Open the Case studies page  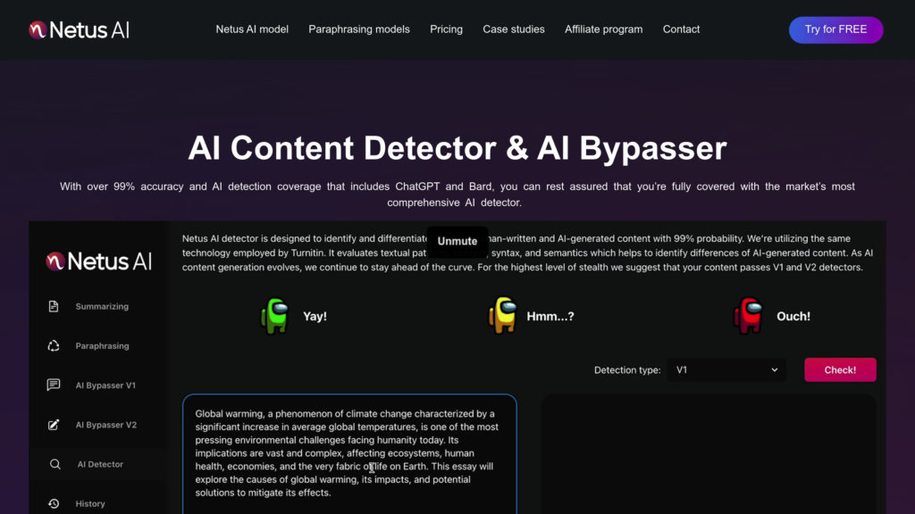click(x=514, y=29)
